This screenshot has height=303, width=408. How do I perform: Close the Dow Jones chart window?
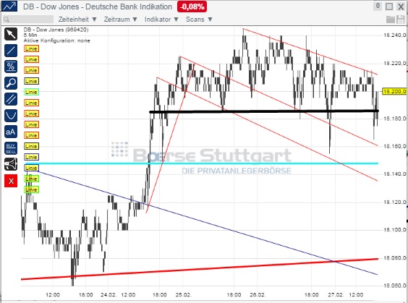401,7
